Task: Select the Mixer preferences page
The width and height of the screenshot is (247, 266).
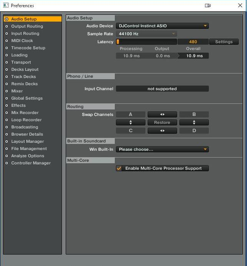Action: 17,91
